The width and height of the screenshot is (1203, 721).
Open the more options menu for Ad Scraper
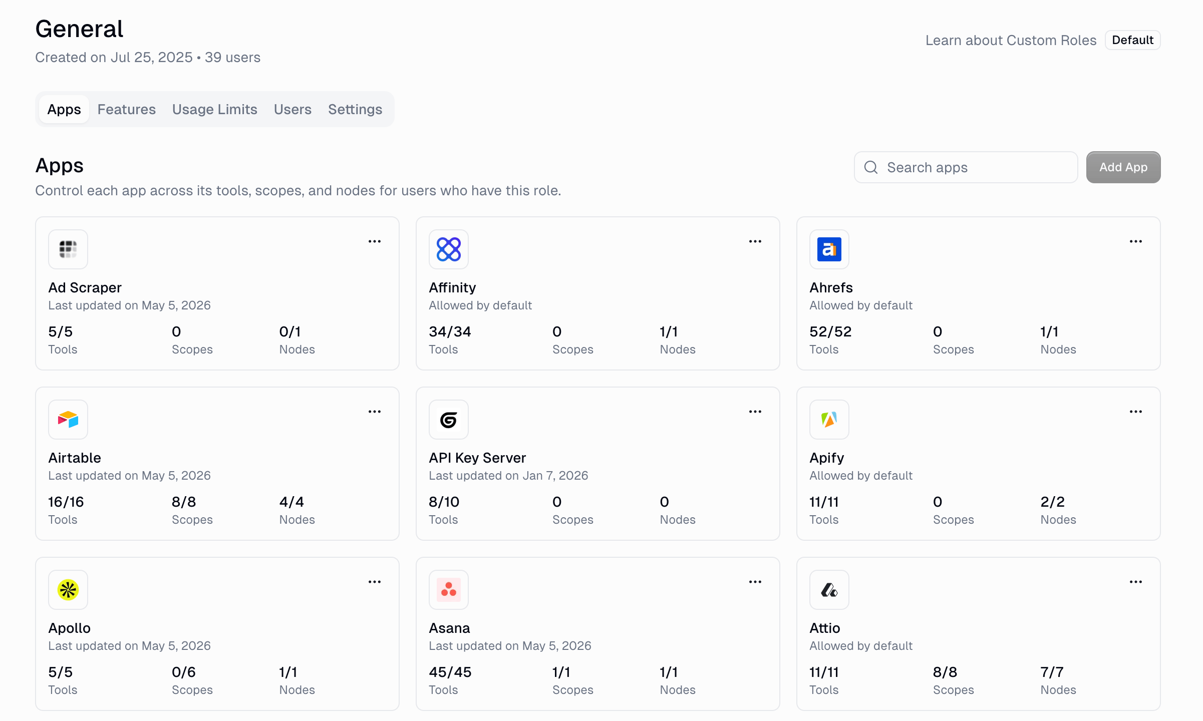tap(375, 241)
